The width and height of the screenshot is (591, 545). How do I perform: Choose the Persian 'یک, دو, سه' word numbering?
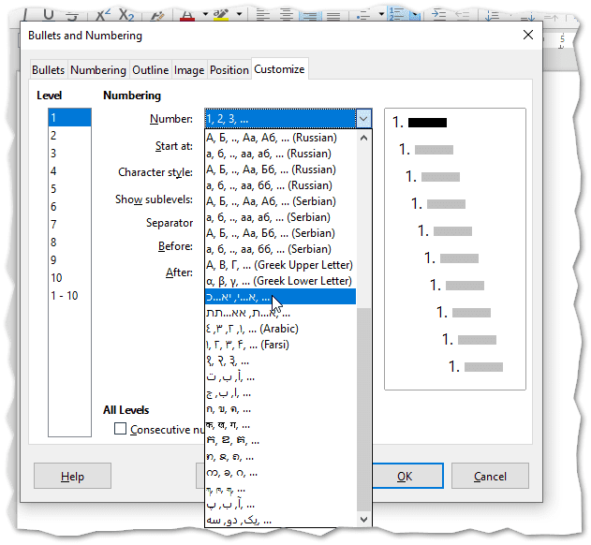click(280, 521)
